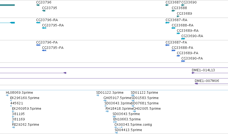Click the SD01122.3prime EST arrow glyph

(98, 95)
